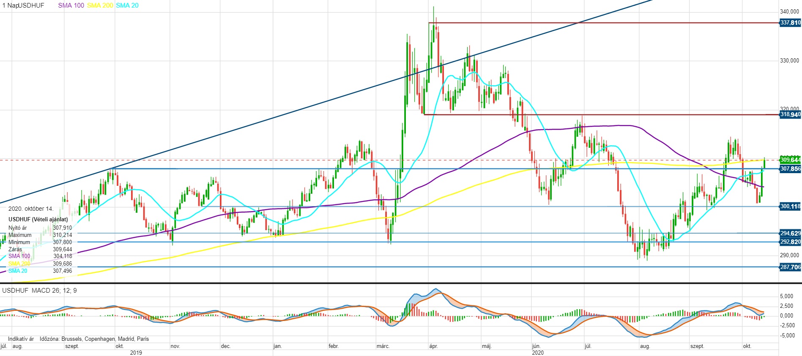Click the 340,000 price axis tick
The image size is (802, 356).
click(790, 12)
